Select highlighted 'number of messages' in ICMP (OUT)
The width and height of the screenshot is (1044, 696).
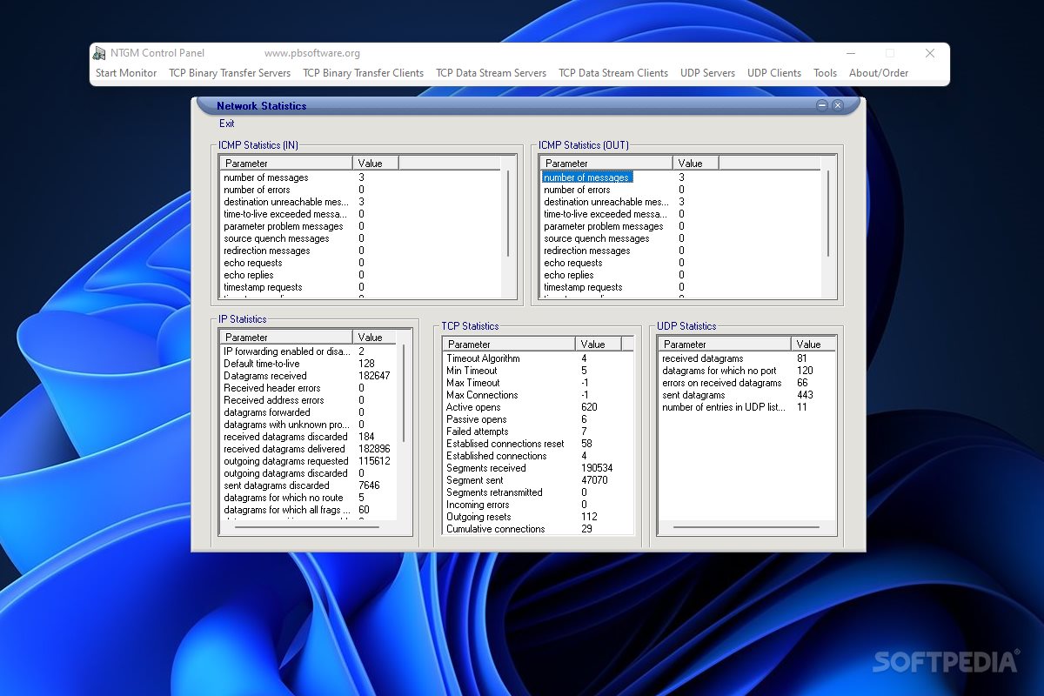[586, 177]
